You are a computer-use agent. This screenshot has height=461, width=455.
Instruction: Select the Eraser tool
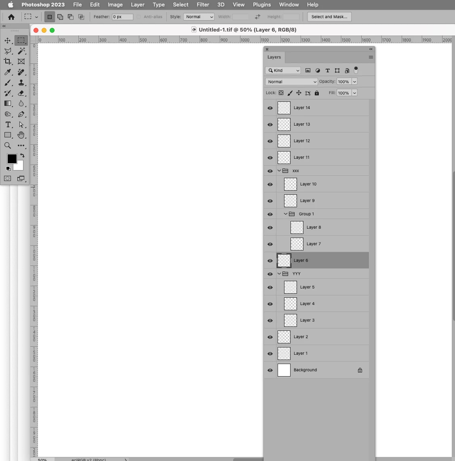point(21,93)
